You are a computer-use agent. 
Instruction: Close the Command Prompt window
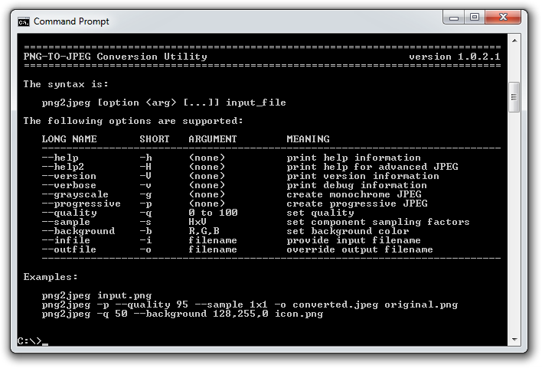coord(503,18)
